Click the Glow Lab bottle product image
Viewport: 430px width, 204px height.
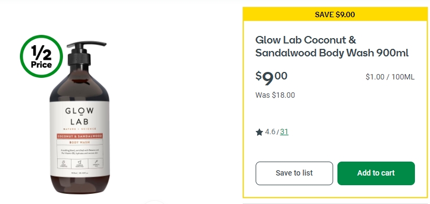(x=80, y=118)
